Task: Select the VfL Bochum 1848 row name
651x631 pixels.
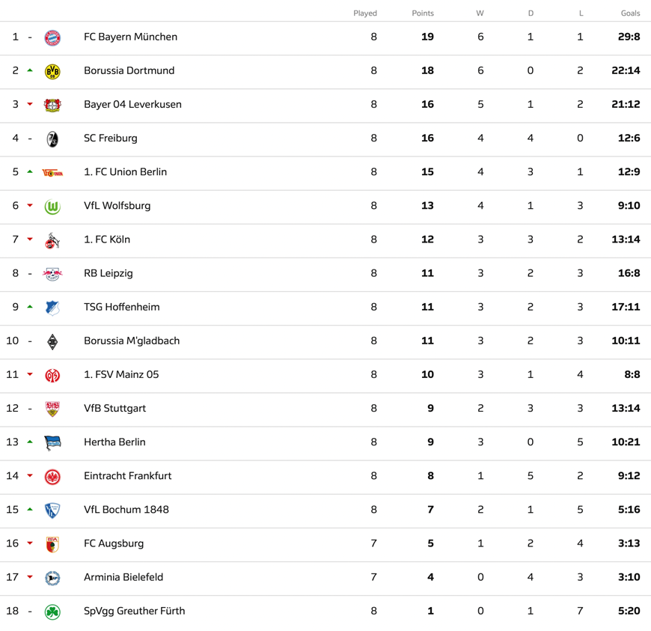Action: [126, 510]
